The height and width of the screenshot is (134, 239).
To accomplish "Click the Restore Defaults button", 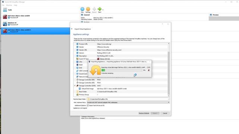I will (x=144, y=113).
